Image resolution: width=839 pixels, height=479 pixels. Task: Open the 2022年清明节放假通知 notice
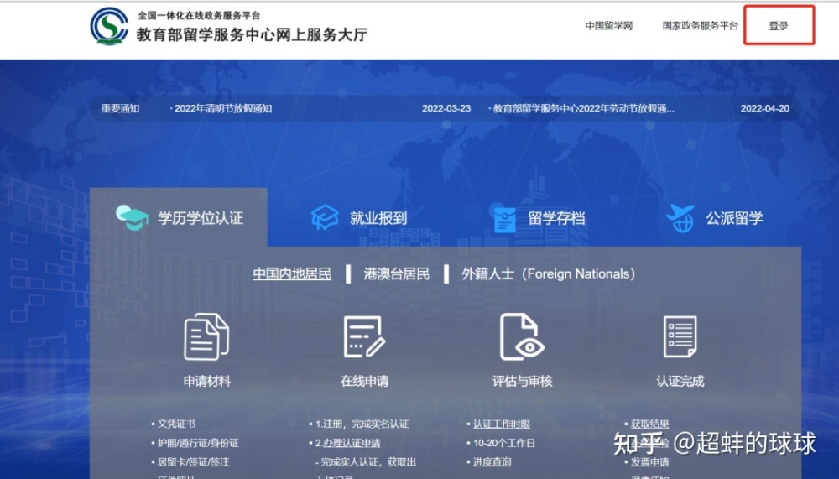click(x=222, y=109)
